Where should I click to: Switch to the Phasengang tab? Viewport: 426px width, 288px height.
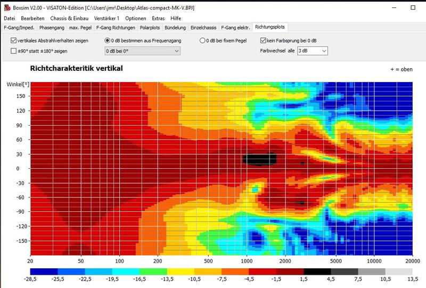[52, 28]
